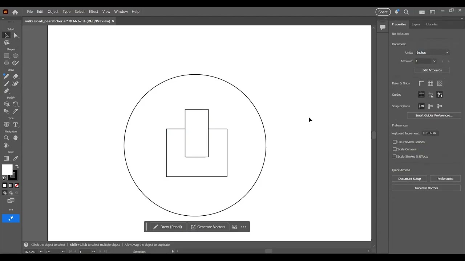
Task: Open the Edit Toolbar three dots
Action: pos(11,210)
